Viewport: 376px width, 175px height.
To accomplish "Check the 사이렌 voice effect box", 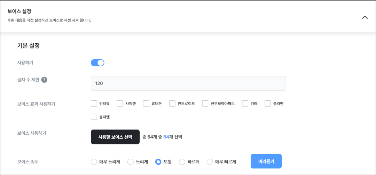I will 120,103.
